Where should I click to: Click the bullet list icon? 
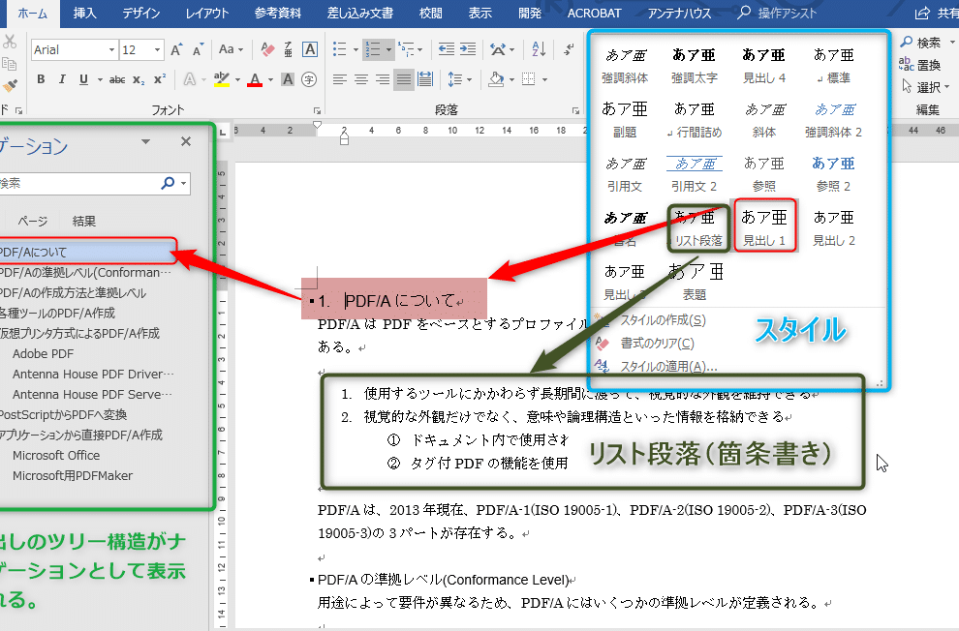coord(339,49)
